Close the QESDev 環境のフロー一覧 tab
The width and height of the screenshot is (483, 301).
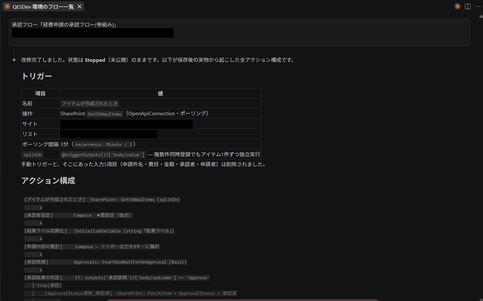tap(79, 6)
